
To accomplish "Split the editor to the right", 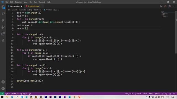I will [170, 6].
